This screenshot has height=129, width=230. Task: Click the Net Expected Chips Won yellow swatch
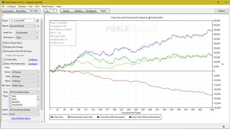click(x=69, y=117)
